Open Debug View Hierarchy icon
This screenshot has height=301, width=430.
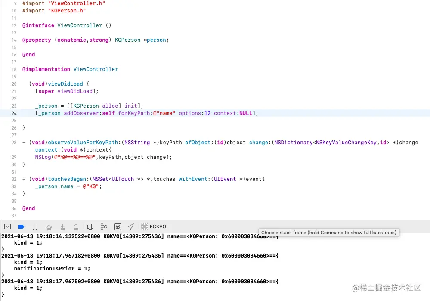[x=90, y=227]
